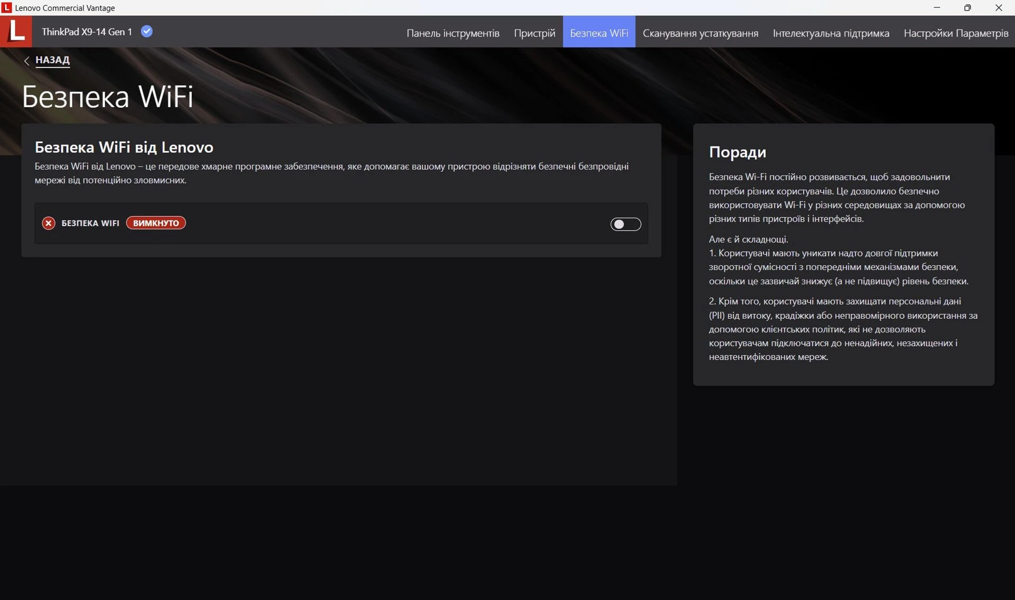Viewport: 1015px width, 600px height.
Task: Go back via НАЗАД link
Action: click(52, 60)
